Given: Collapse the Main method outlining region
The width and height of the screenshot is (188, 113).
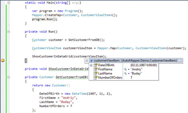Looking at the screenshot, I should (x=9, y=2).
